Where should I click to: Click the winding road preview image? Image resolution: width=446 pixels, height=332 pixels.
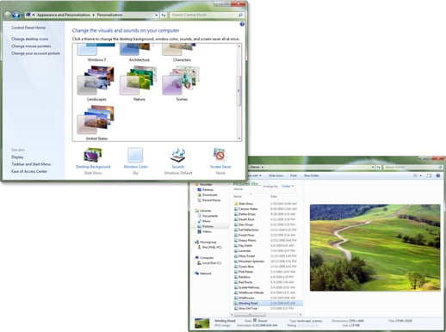[x=375, y=248]
